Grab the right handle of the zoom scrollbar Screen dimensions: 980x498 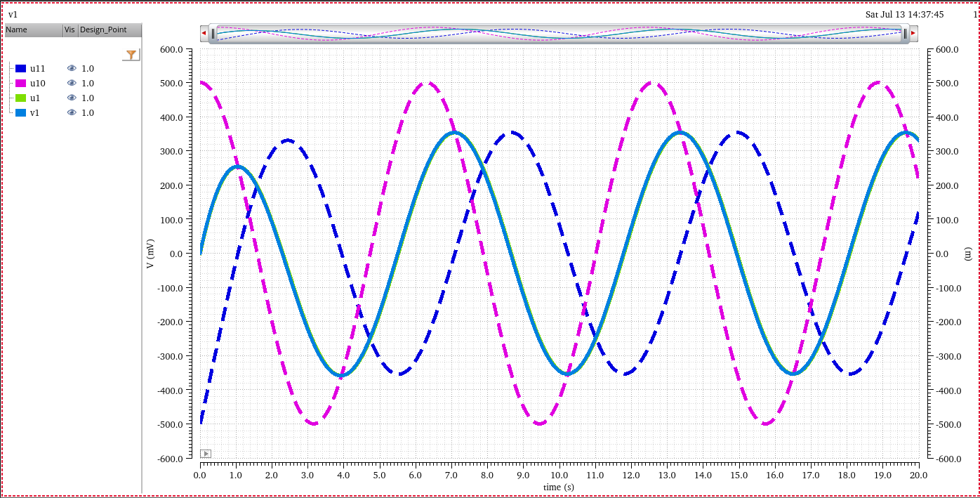pyautogui.click(x=905, y=33)
